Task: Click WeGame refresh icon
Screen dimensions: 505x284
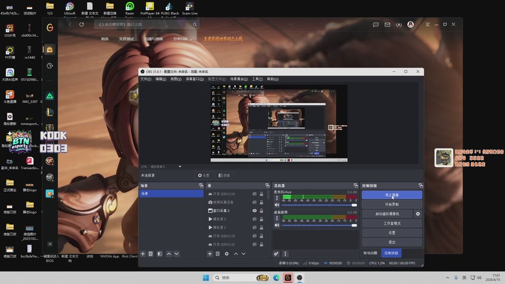Action: click(x=81, y=25)
